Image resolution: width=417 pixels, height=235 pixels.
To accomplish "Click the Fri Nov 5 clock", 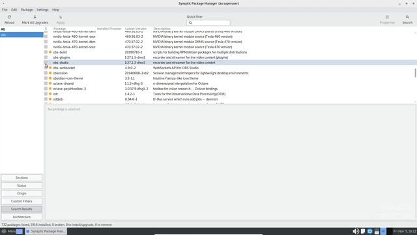I will (x=405, y=231).
